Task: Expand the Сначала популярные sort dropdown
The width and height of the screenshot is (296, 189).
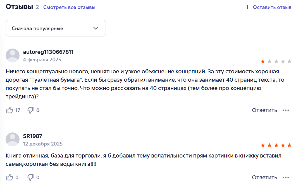Action: 56,28
